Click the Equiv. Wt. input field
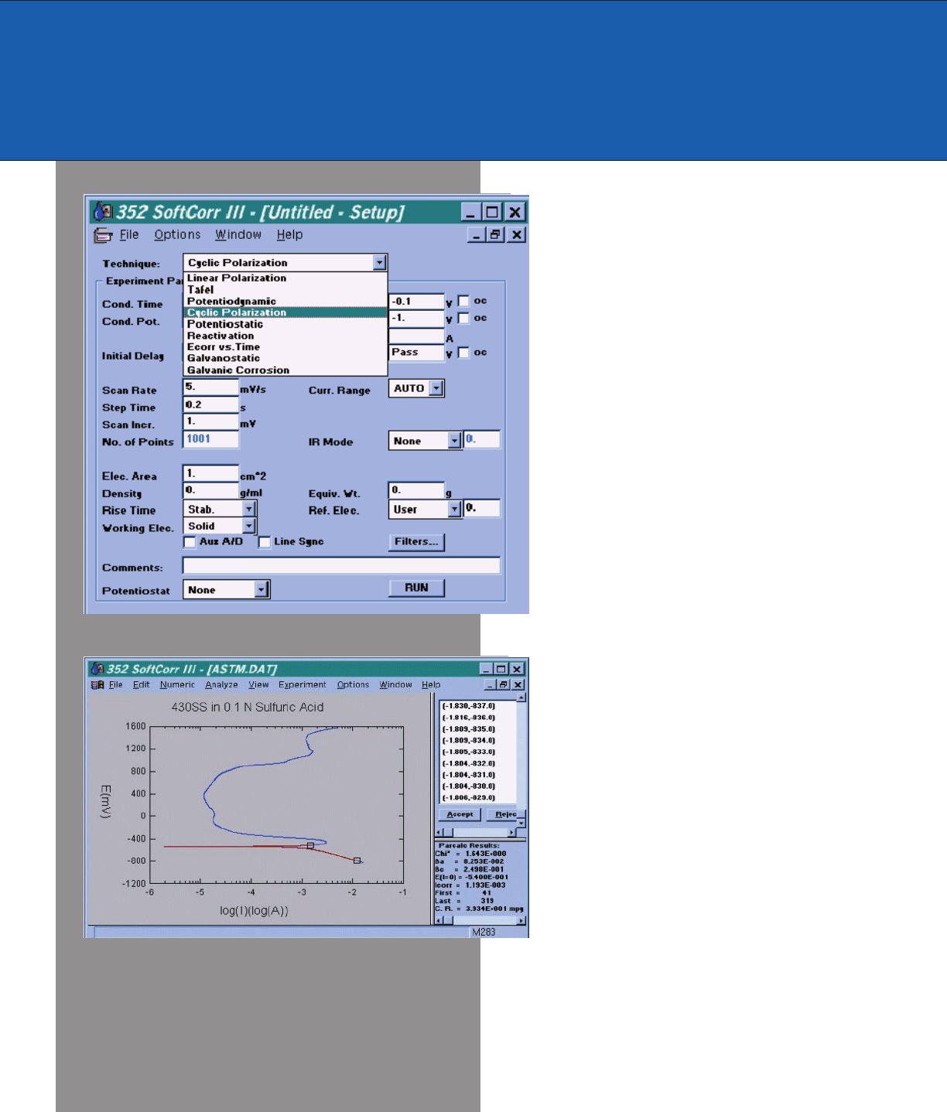Screen dimensions: 947x1112 point(416,490)
